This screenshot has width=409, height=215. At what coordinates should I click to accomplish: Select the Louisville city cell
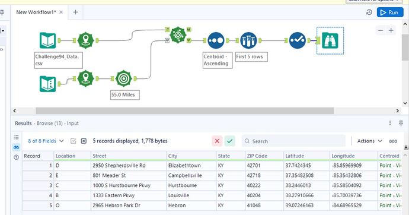[191, 195]
